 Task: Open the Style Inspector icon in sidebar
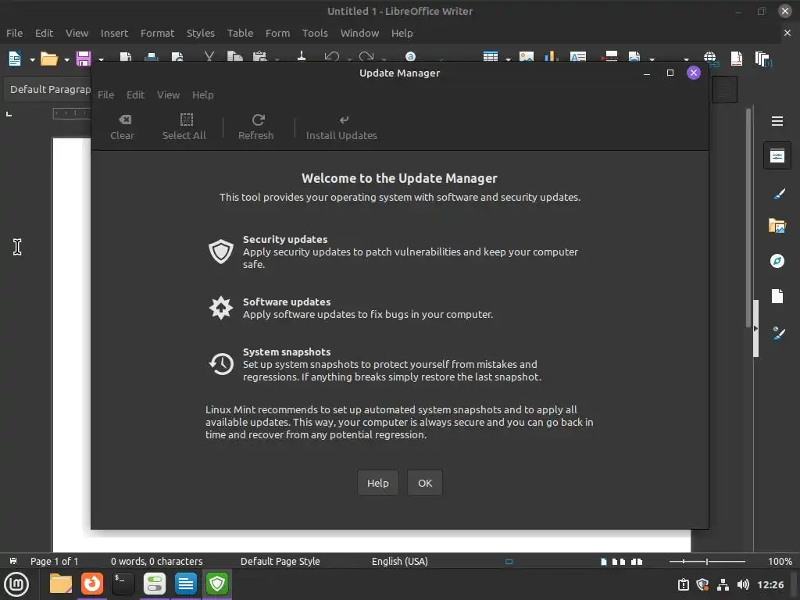click(x=779, y=333)
